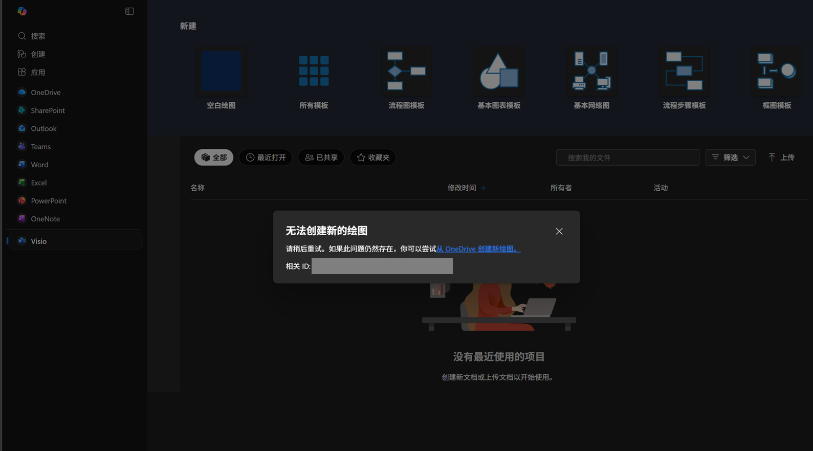Choose the 基本网络图 template
Image resolution: width=813 pixels, height=451 pixels.
tap(591, 78)
